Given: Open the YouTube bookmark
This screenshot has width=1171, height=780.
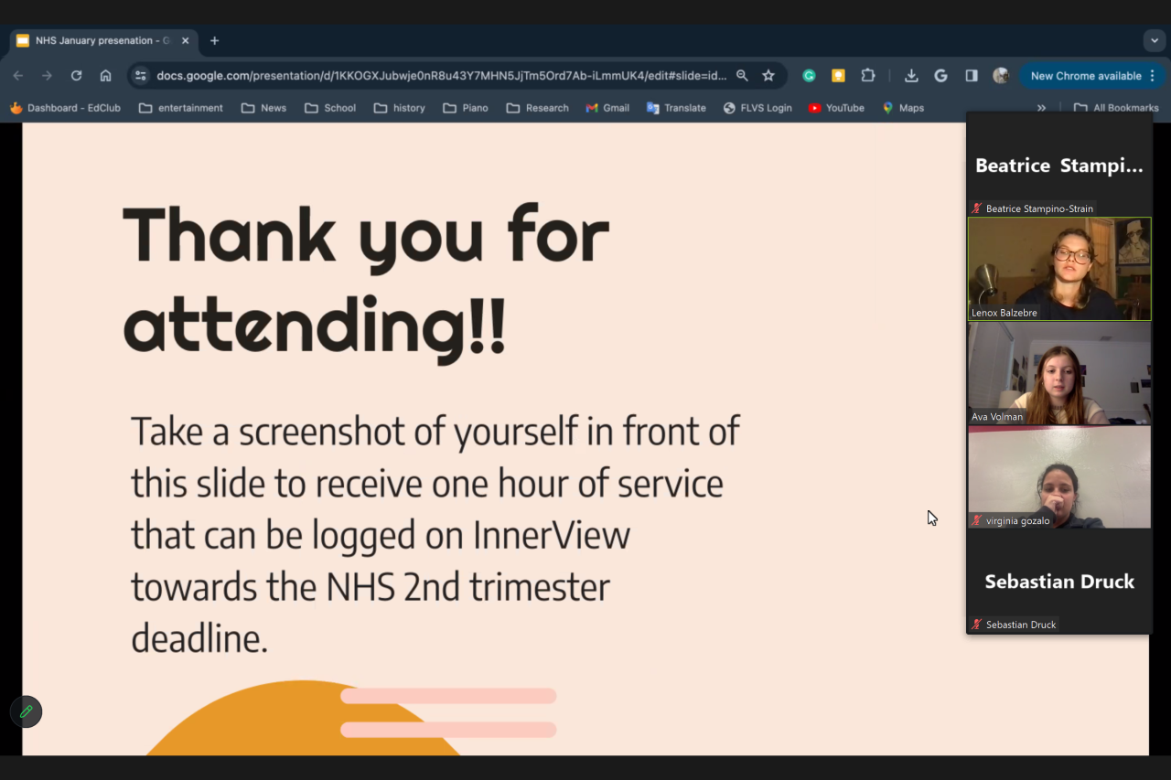Looking at the screenshot, I should (x=836, y=108).
